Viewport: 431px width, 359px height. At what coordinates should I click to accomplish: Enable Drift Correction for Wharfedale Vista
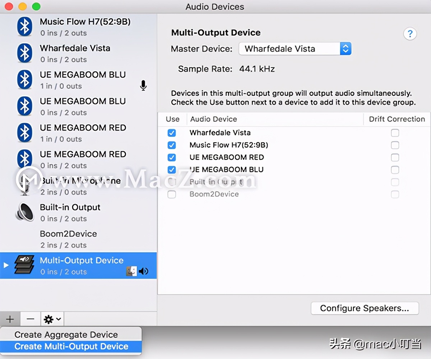pos(395,133)
